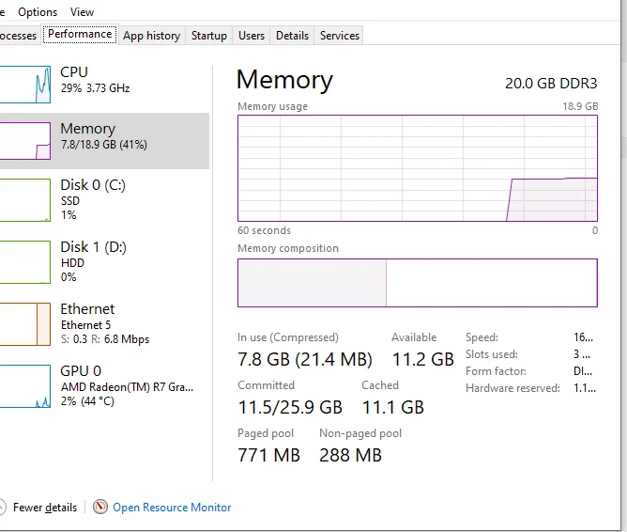Image resolution: width=627 pixels, height=532 pixels.
Task: Select the Disk 0 (C:) graph thumbnail
Action: tap(25, 200)
